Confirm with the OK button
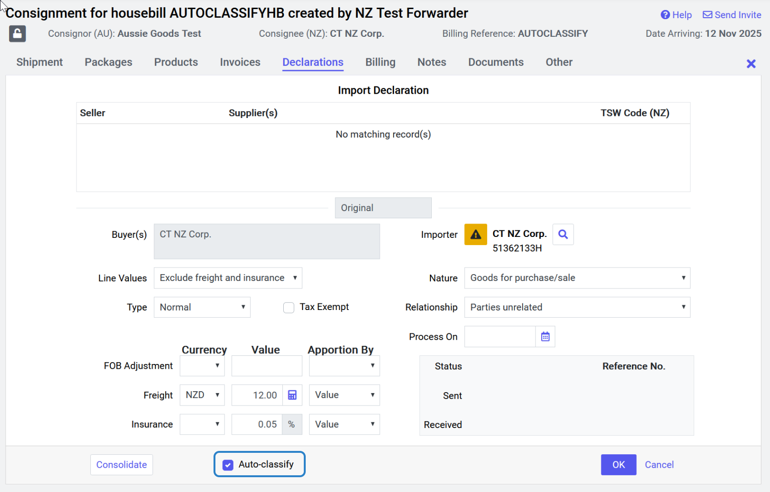 618,465
